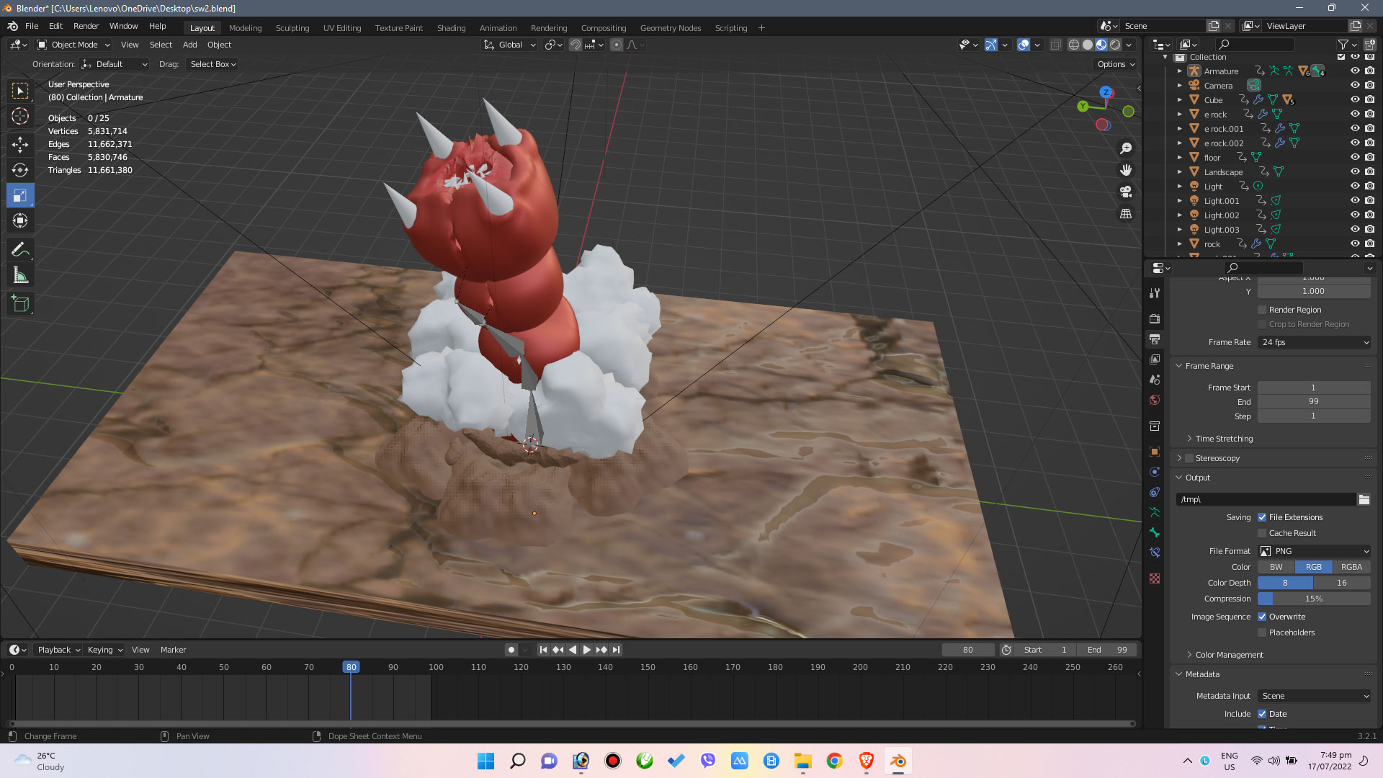Toggle the camera view icon

coord(1125,192)
